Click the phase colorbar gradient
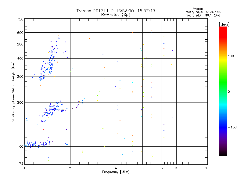244x183 pixels. point(223,91)
